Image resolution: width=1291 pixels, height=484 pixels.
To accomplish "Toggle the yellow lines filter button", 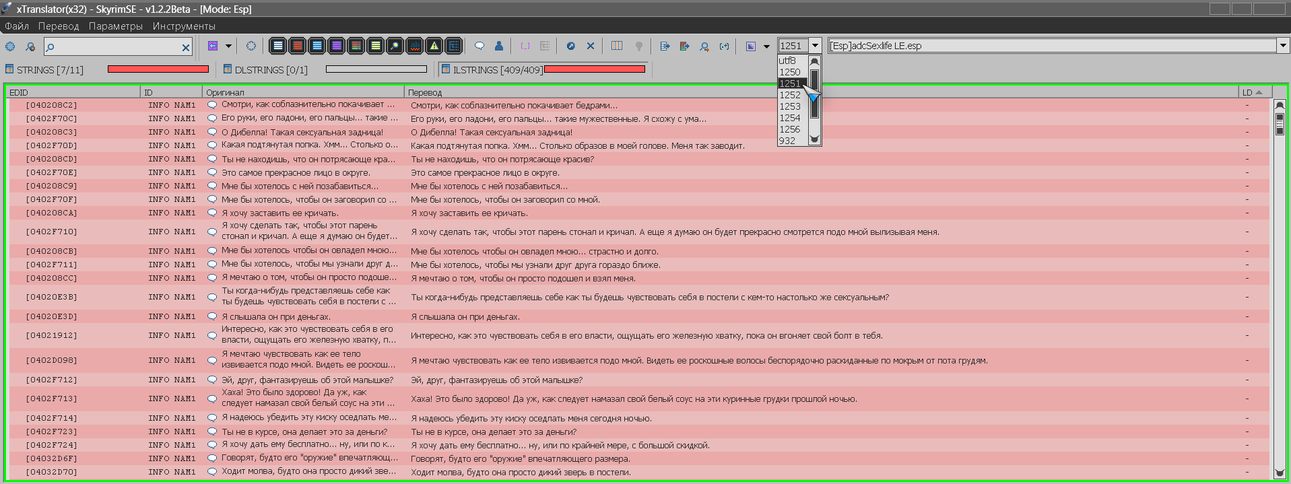I will tap(376, 46).
